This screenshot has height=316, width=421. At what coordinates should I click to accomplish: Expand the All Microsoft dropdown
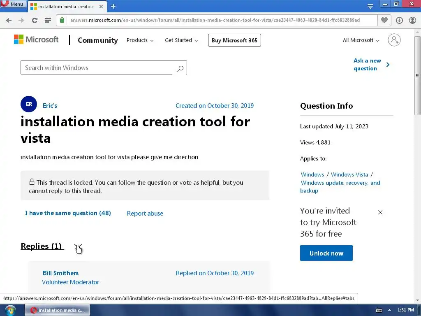[361, 40]
